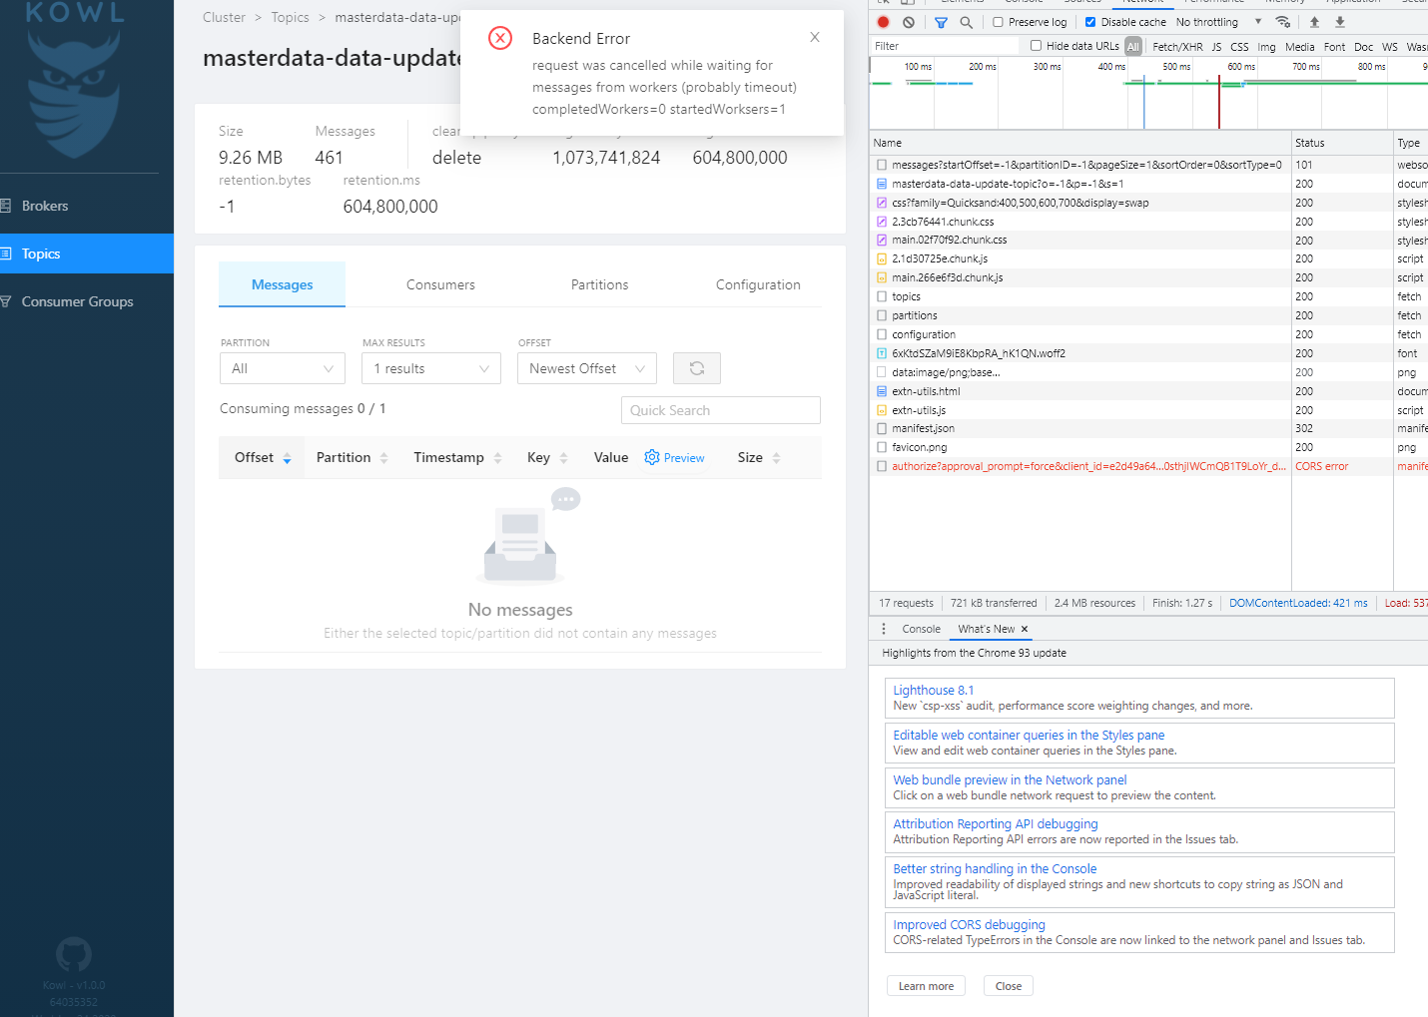
Task: Click the Close button in What's New
Action: tap(1009, 986)
